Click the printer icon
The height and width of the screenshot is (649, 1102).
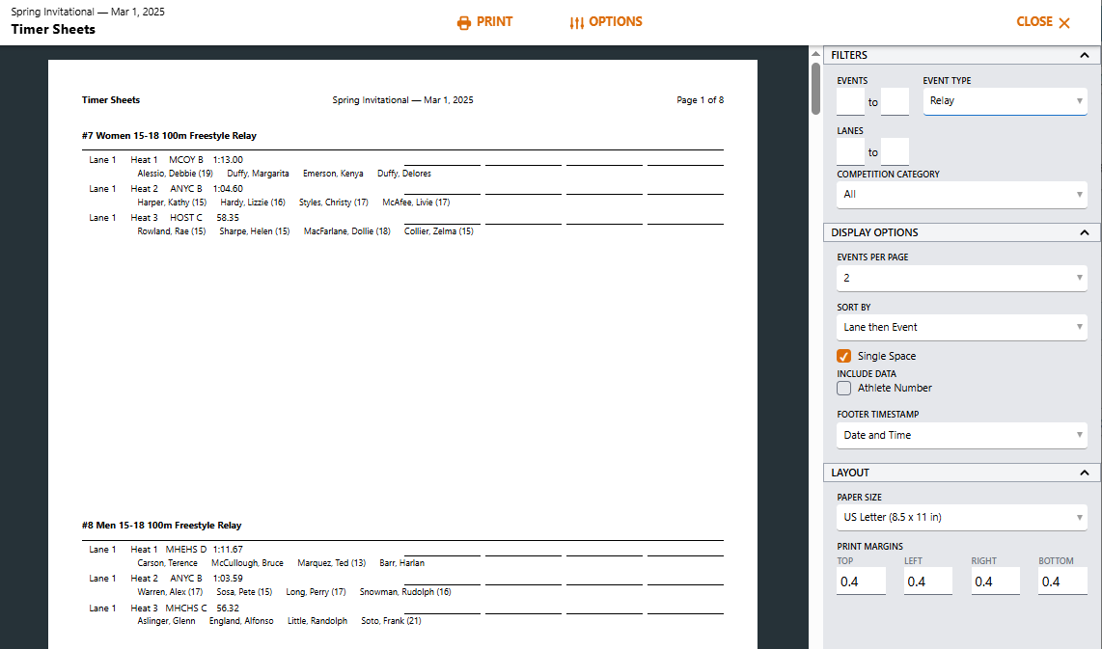(464, 22)
